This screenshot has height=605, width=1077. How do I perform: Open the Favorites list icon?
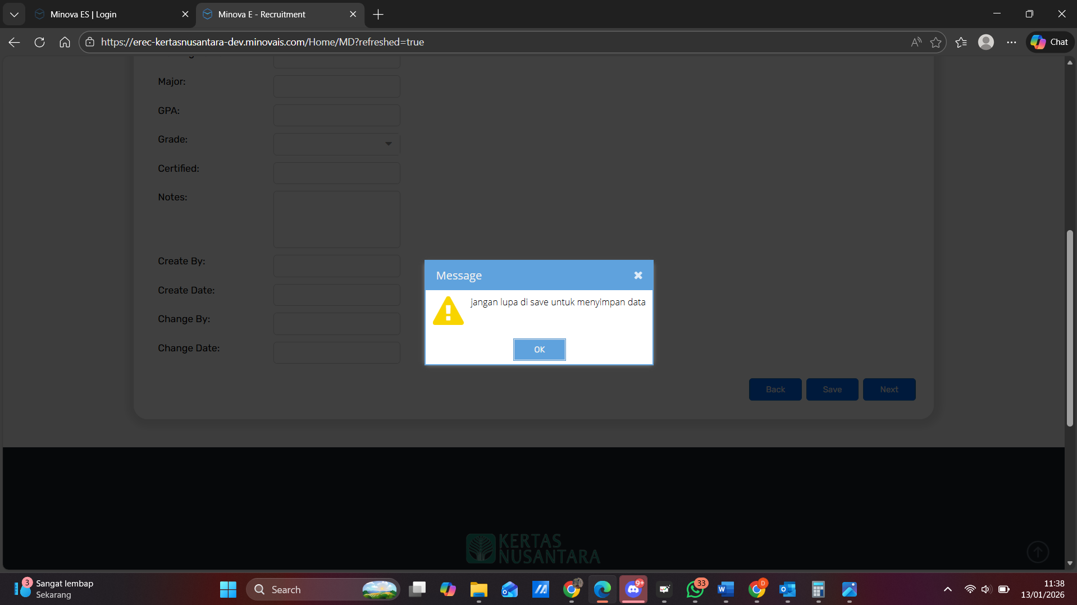[961, 42]
